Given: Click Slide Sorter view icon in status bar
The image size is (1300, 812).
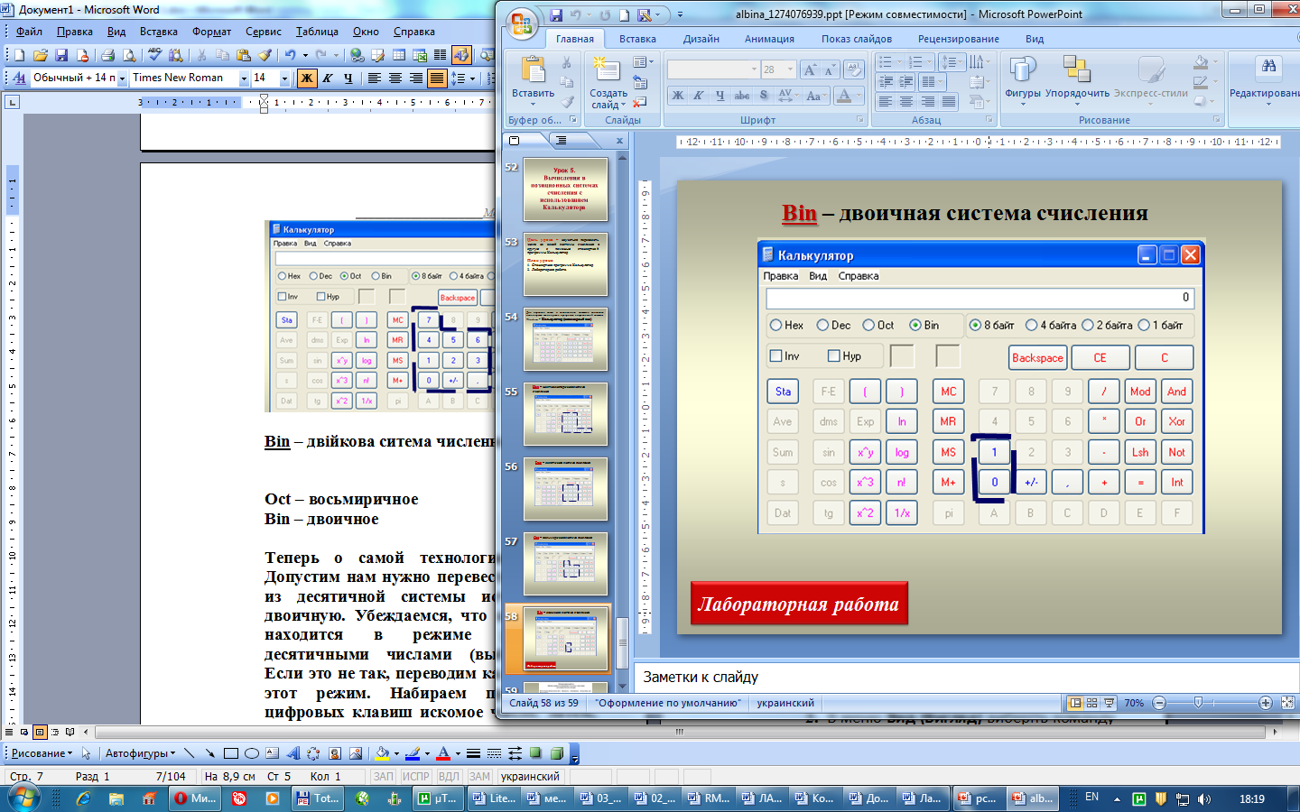Looking at the screenshot, I should click(1092, 703).
